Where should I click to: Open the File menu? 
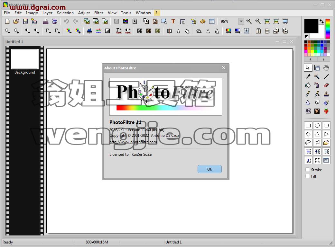pos(7,13)
